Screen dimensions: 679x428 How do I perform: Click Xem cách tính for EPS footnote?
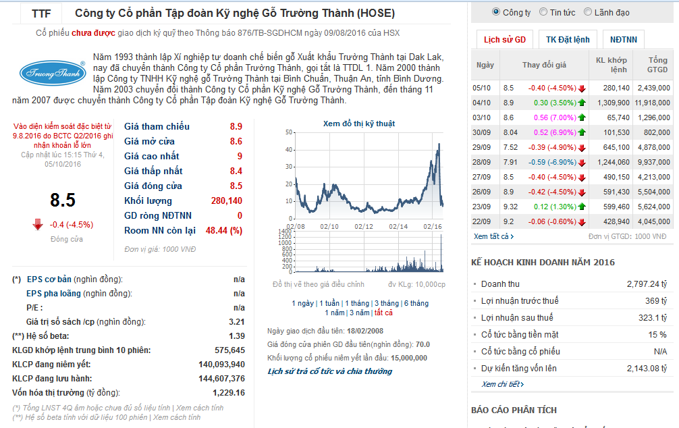(x=200, y=408)
